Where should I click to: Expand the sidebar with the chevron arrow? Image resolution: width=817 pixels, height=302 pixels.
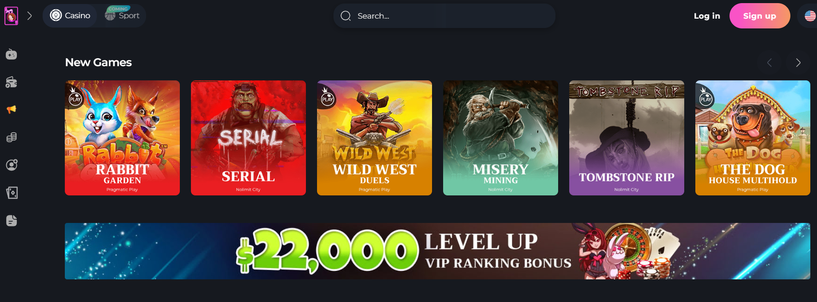click(x=30, y=16)
